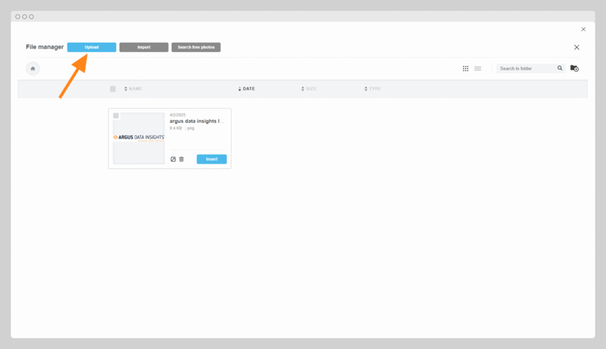Insert the argus data insights image

click(212, 159)
